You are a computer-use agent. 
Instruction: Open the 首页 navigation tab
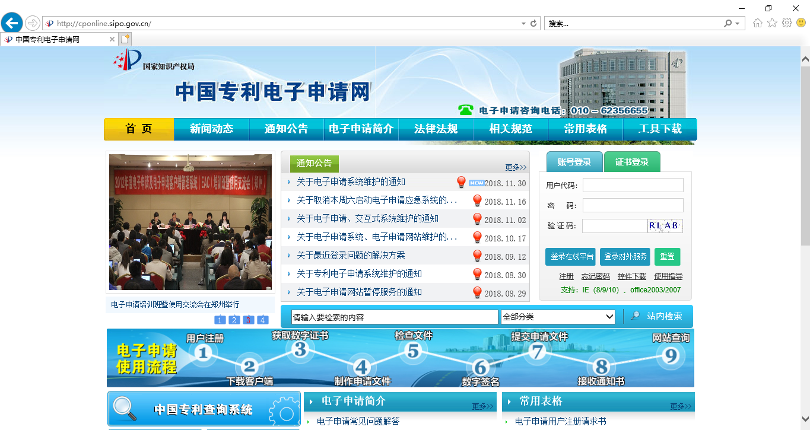coord(139,129)
